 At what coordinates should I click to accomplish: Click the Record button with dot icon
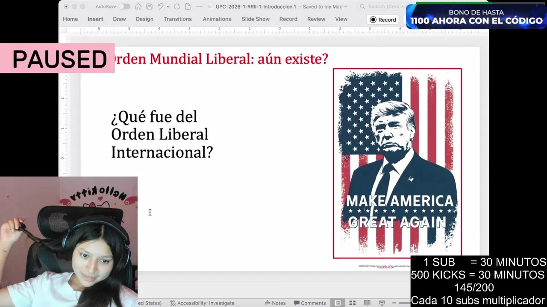coord(383,20)
